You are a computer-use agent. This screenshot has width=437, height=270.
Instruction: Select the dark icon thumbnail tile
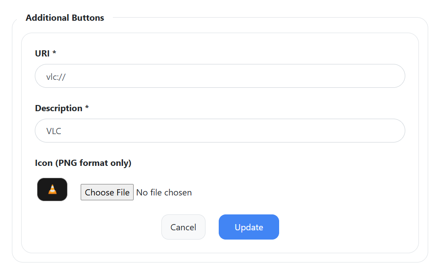point(52,189)
